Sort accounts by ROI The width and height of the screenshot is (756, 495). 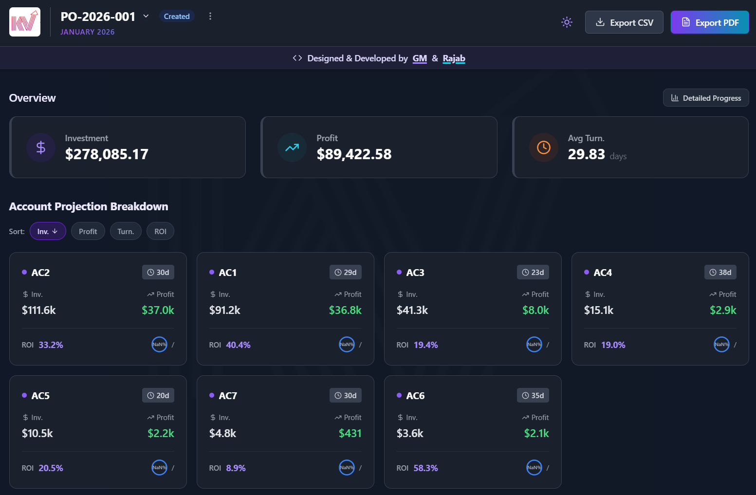click(x=161, y=231)
